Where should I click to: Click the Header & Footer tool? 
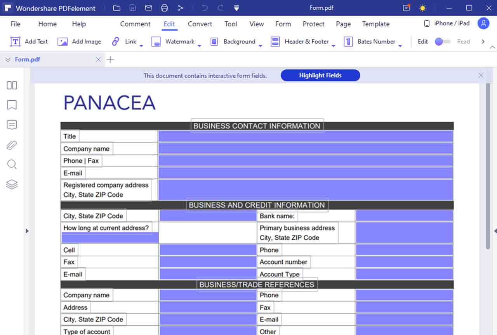(300, 41)
